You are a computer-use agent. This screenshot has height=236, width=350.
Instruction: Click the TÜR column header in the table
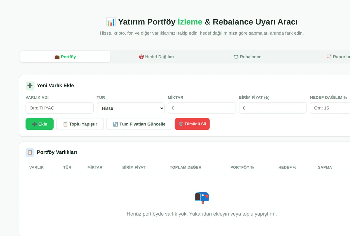tap(67, 167)
